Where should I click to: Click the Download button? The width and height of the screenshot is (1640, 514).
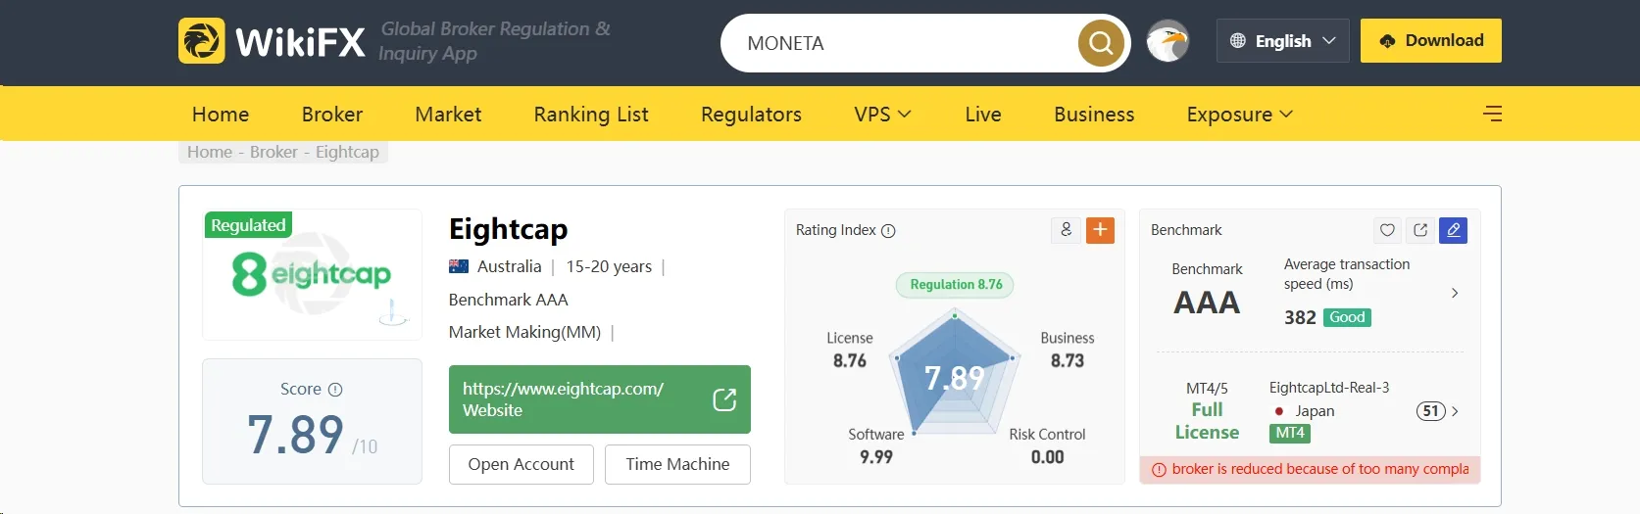(1430, 41)
